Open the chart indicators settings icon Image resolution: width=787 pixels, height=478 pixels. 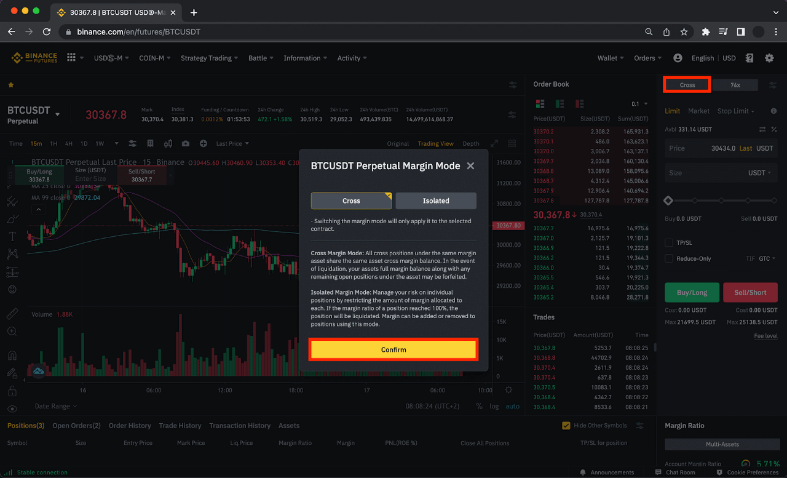(x=132, y=143)
